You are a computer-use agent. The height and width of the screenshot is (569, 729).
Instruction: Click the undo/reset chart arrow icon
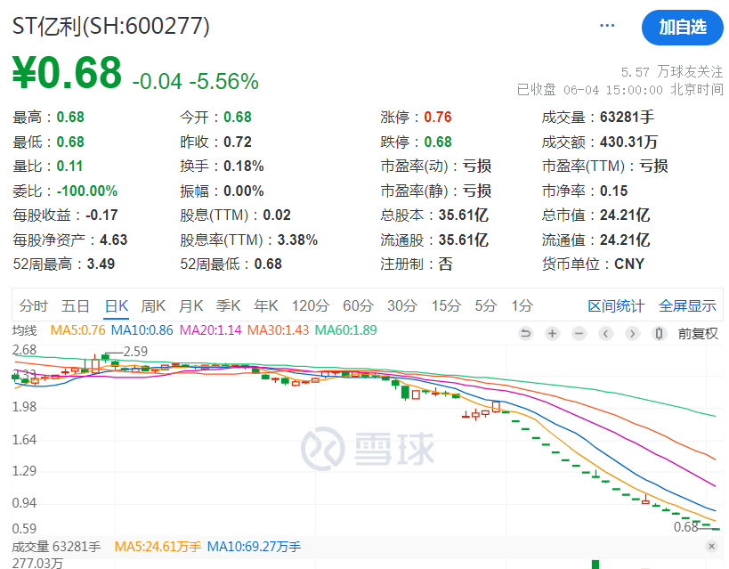(525, 333)
